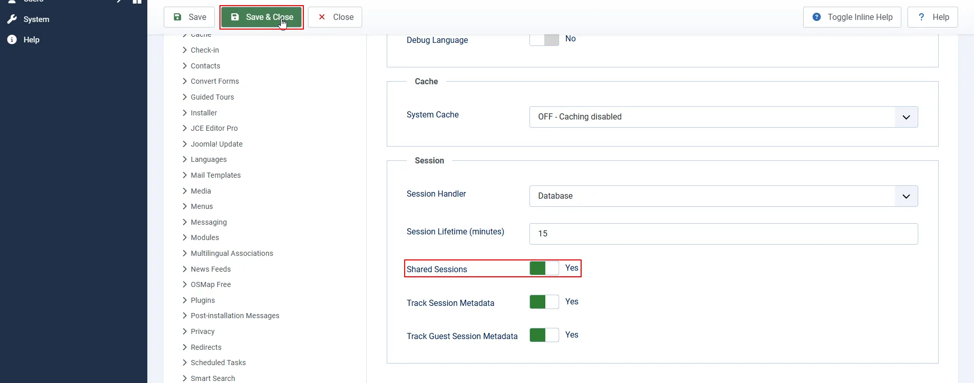Select Multilingual Associations in the list
This screenshot has height=383, width=974.
pyautogui.click(x=232, y=253)
